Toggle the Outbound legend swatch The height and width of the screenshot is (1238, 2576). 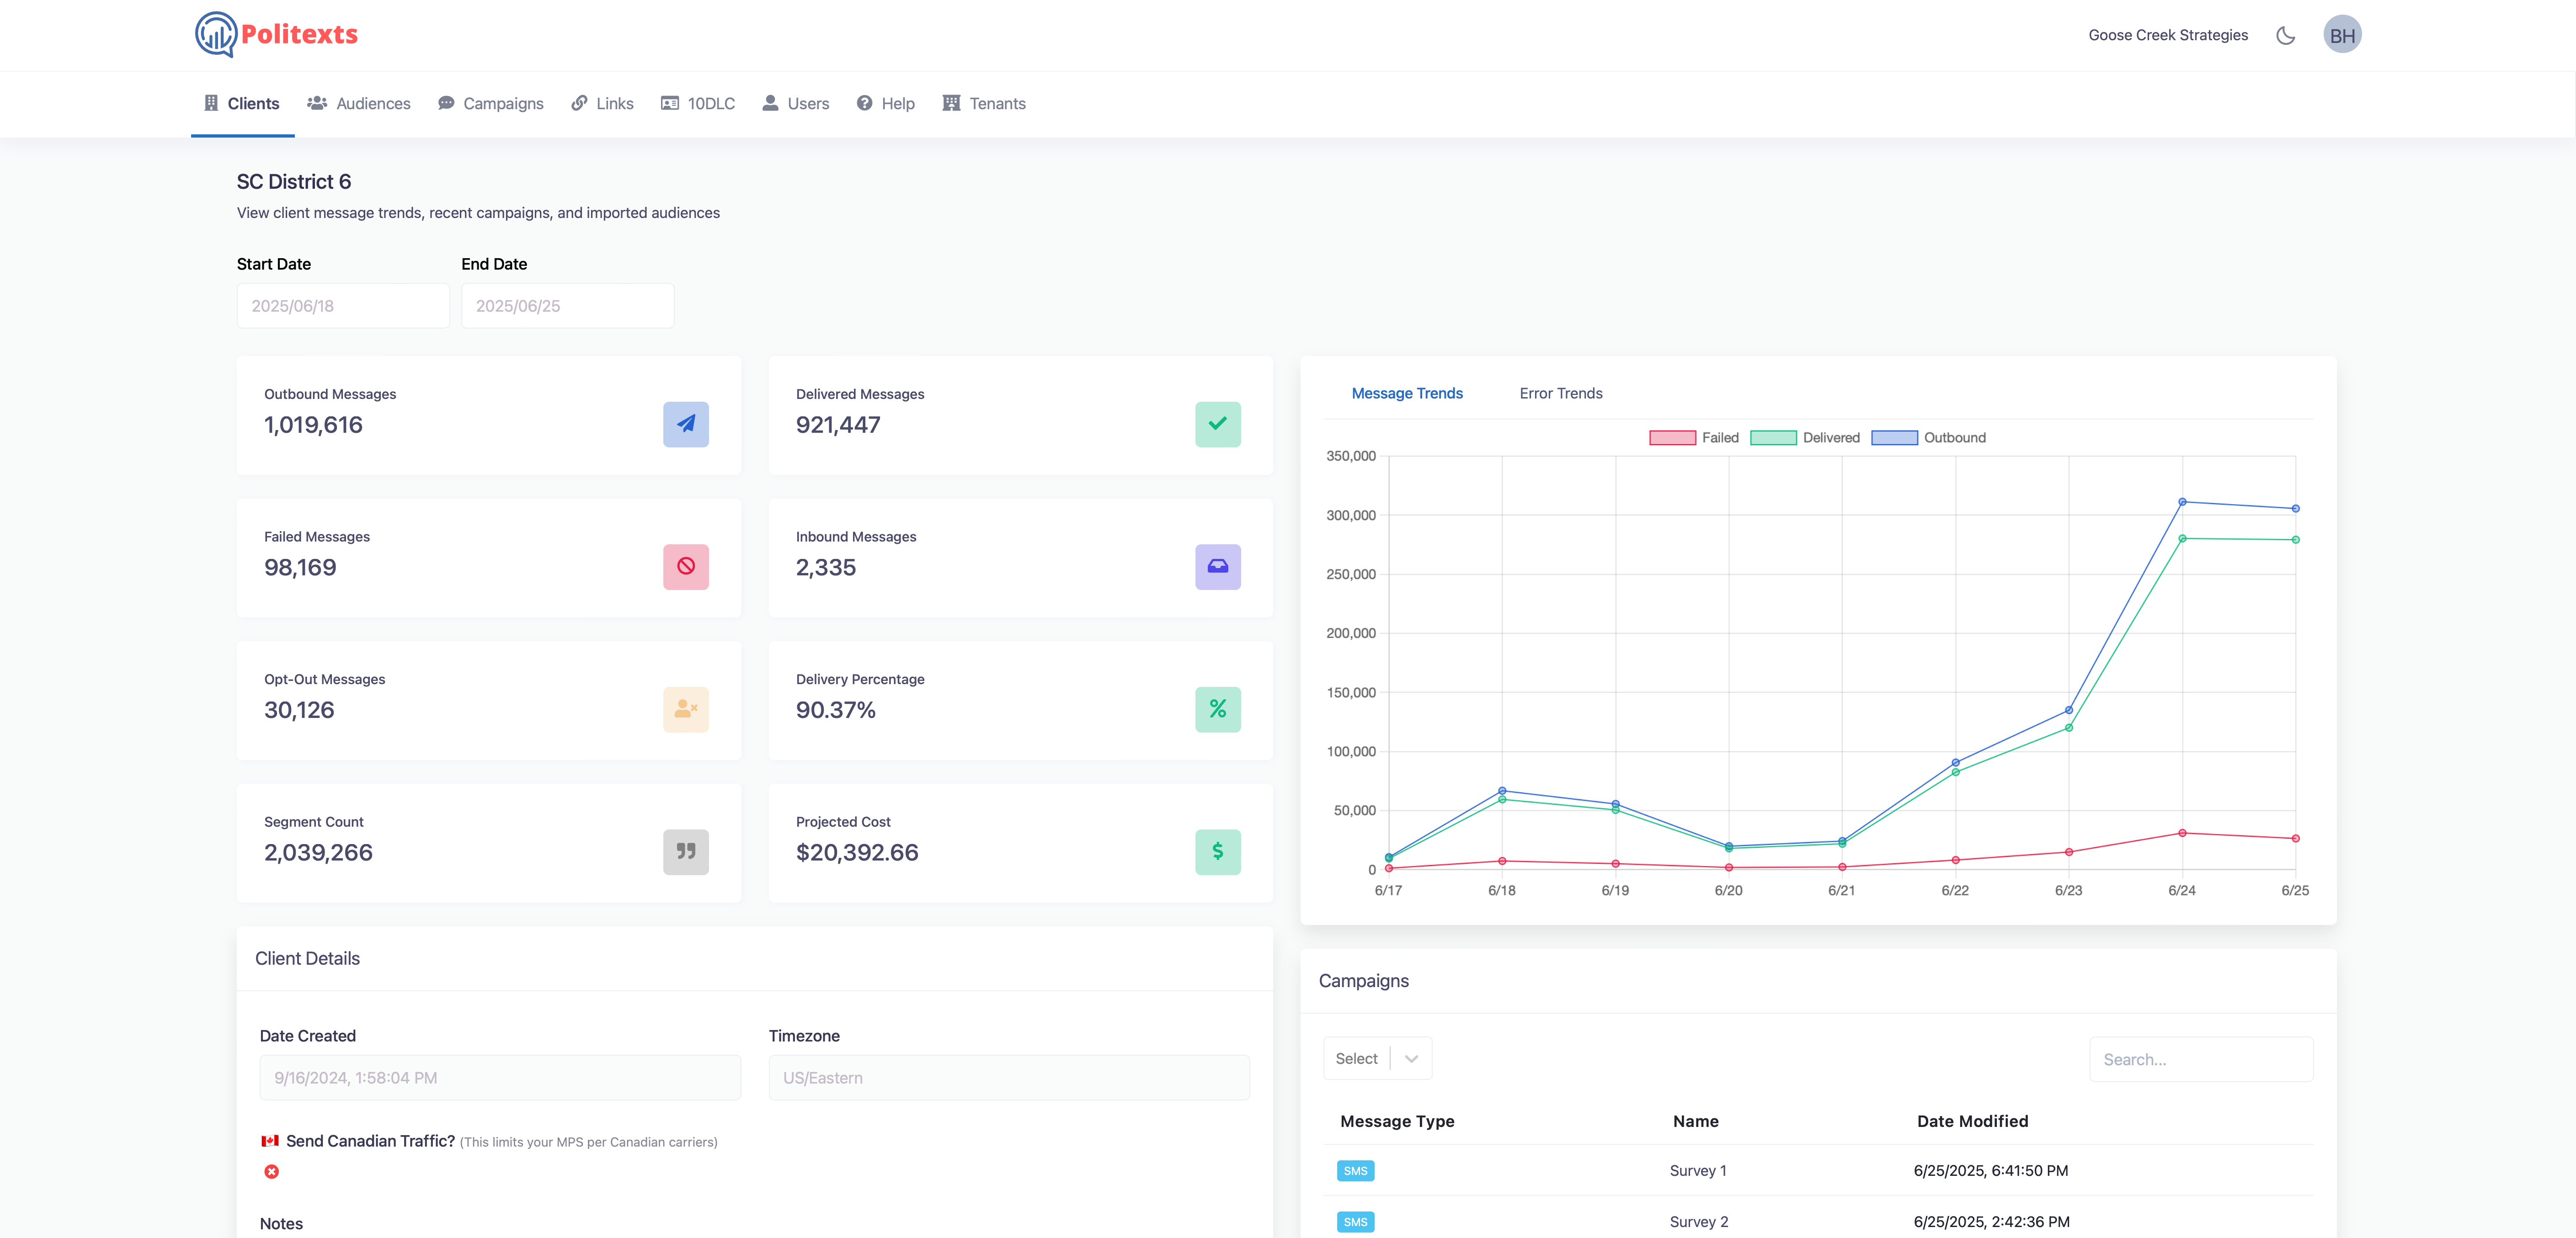tap(1894, 438)
